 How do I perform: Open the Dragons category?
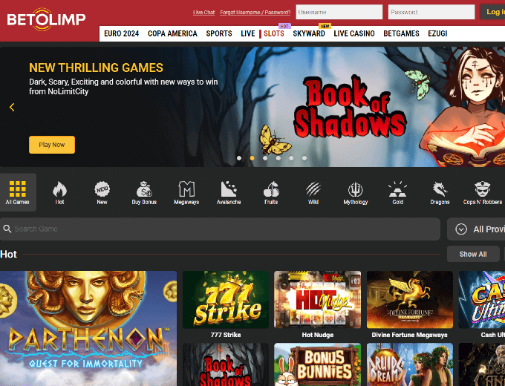point(440,192)
